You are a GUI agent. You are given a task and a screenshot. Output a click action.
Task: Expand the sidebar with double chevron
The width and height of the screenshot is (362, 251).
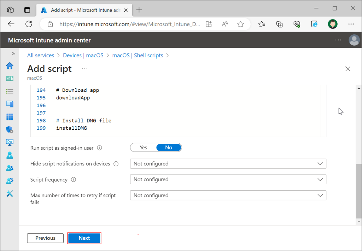click(13, 53)
